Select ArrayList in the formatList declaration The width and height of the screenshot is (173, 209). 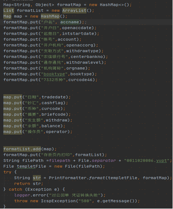[75, 10]
